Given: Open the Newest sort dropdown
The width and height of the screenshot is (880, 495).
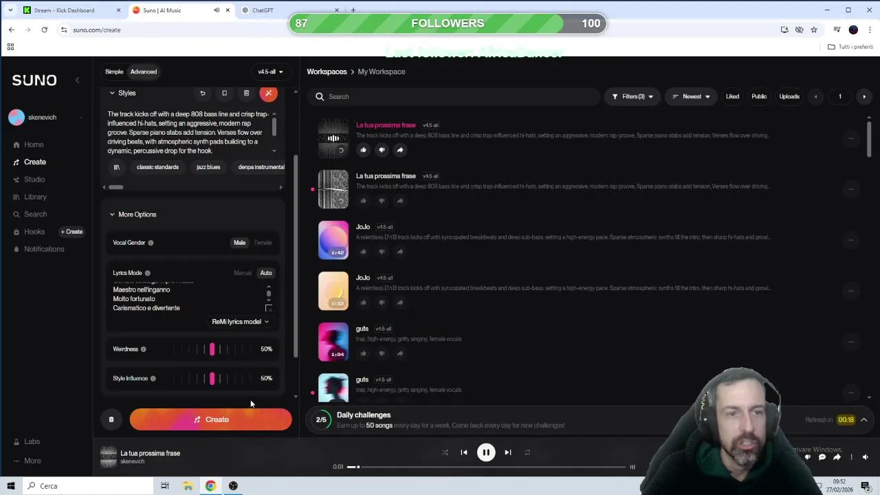Looking at the screenshot, I should click(691, 97).
